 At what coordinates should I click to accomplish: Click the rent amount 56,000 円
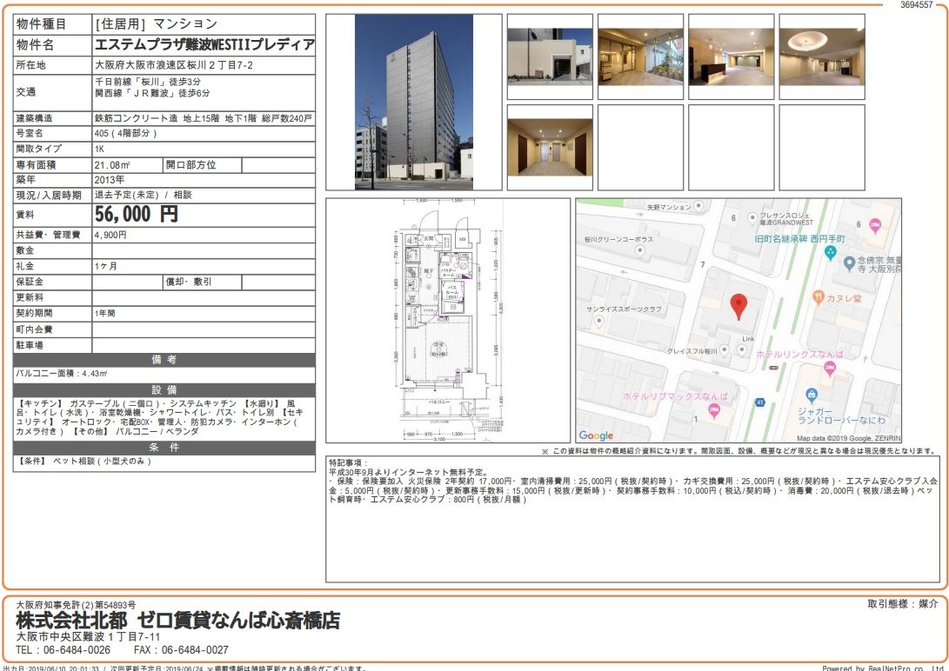click(x=137, y=214)
